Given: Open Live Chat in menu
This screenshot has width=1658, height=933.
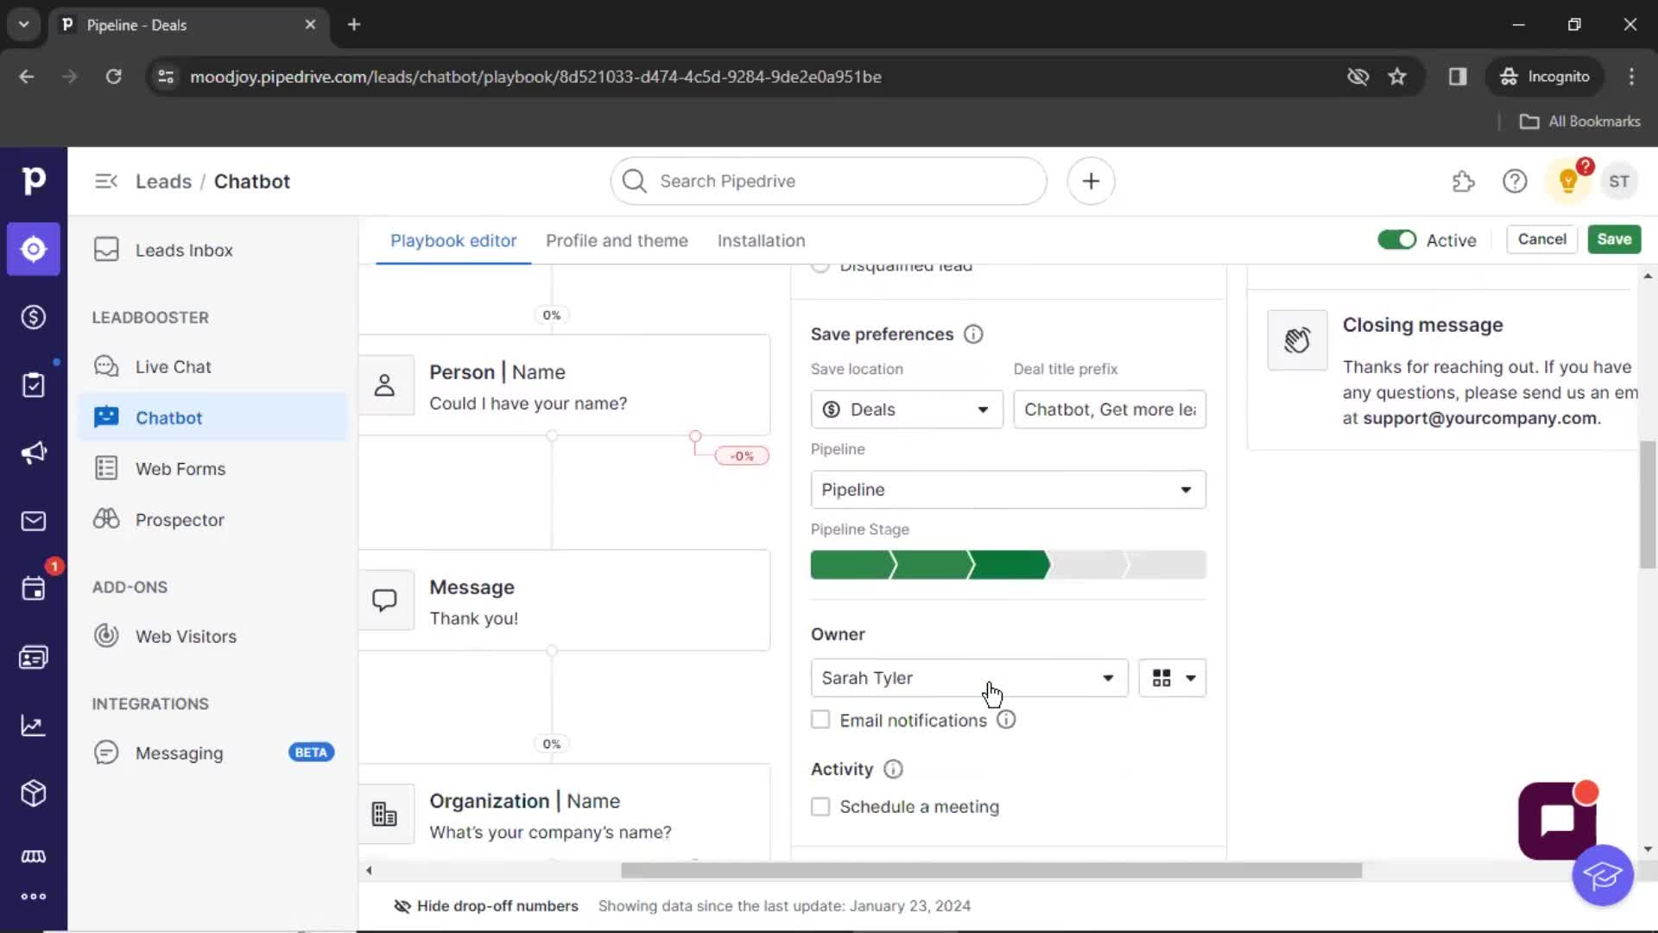Looking at the screenshot, I should pyautogui.click(x=212, y=366).
